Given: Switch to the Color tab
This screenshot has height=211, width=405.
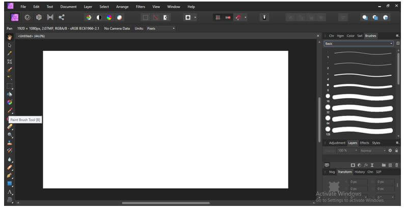Looking at the screenshot, I should pyautogui.click(x=350, y=36).
